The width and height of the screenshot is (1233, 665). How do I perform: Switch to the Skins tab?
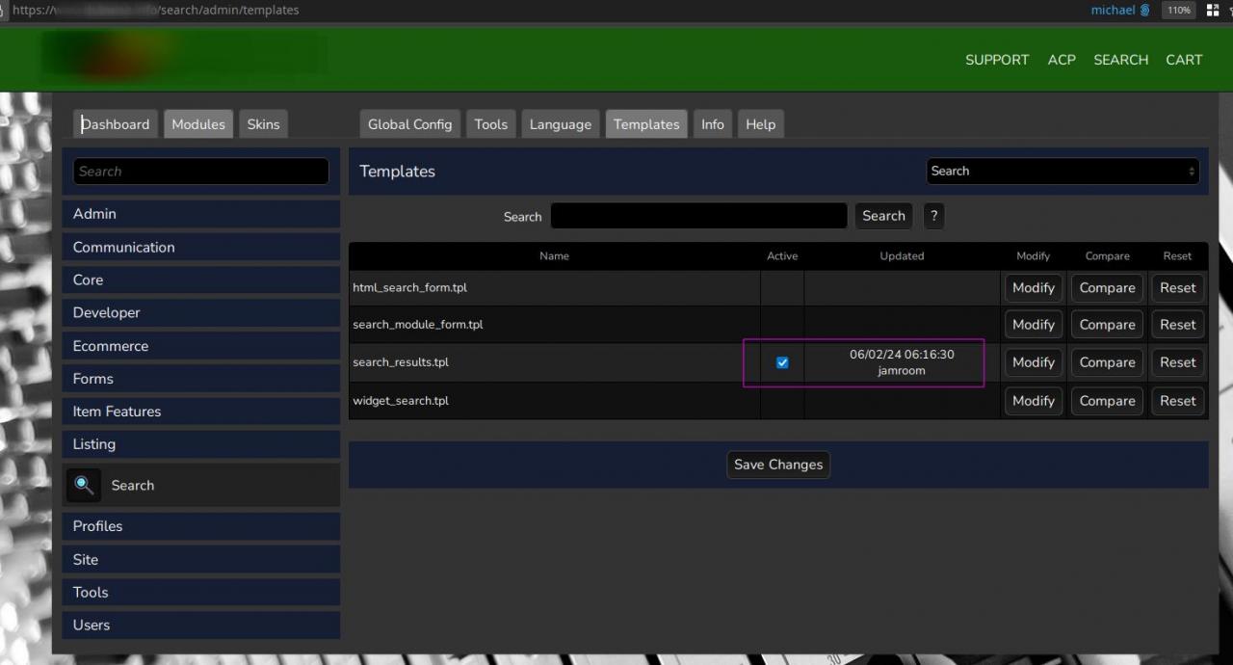[263, 124]
